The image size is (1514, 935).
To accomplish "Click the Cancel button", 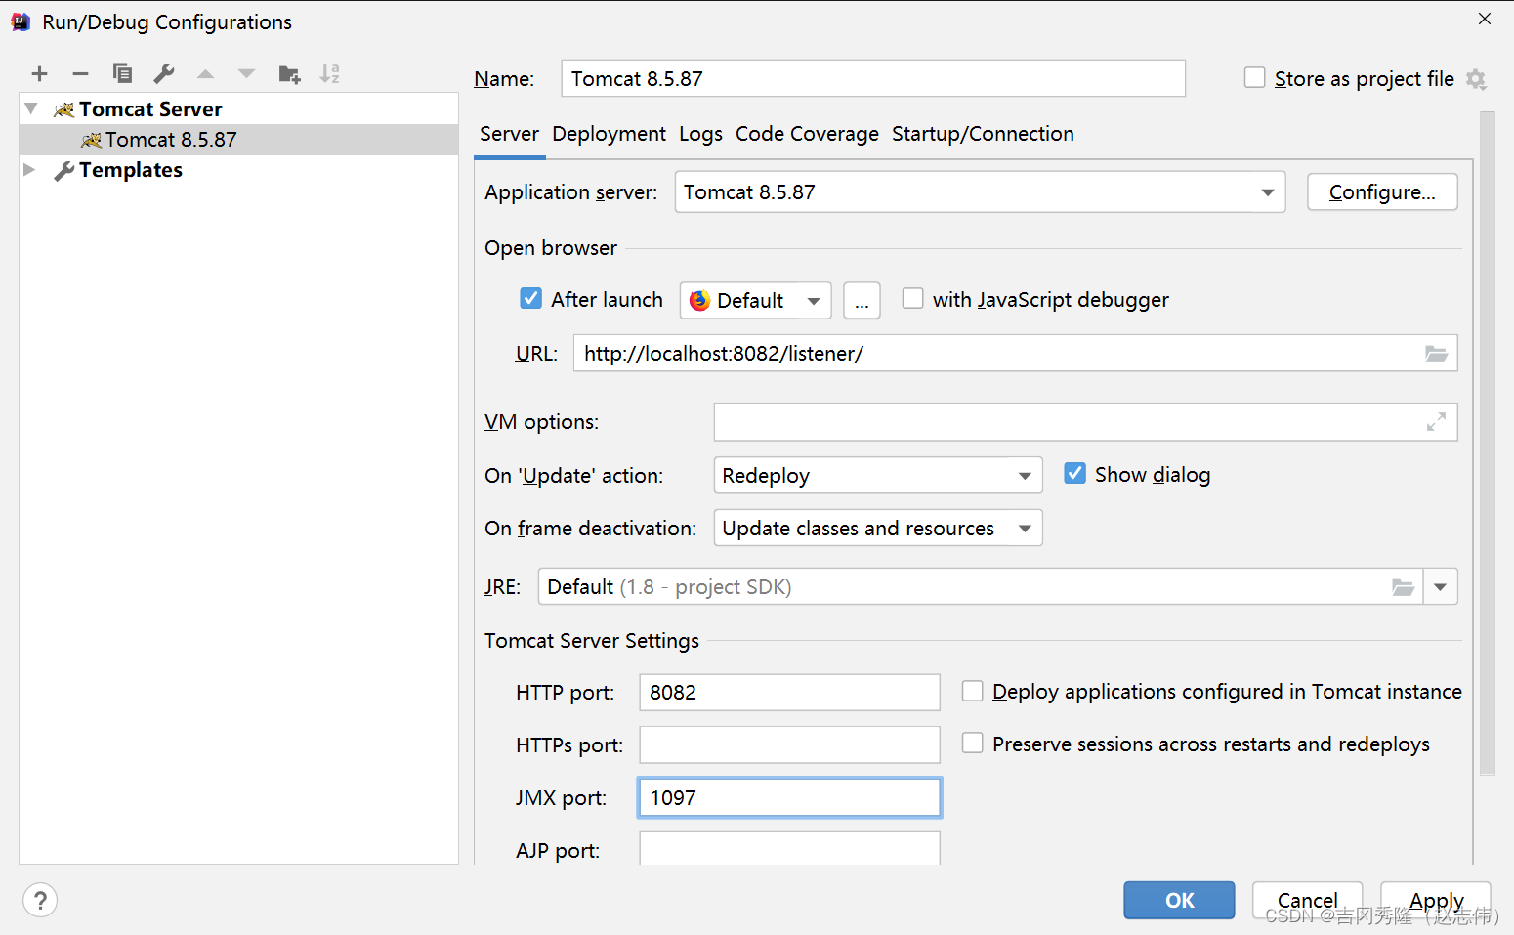I will point(1307,900).
